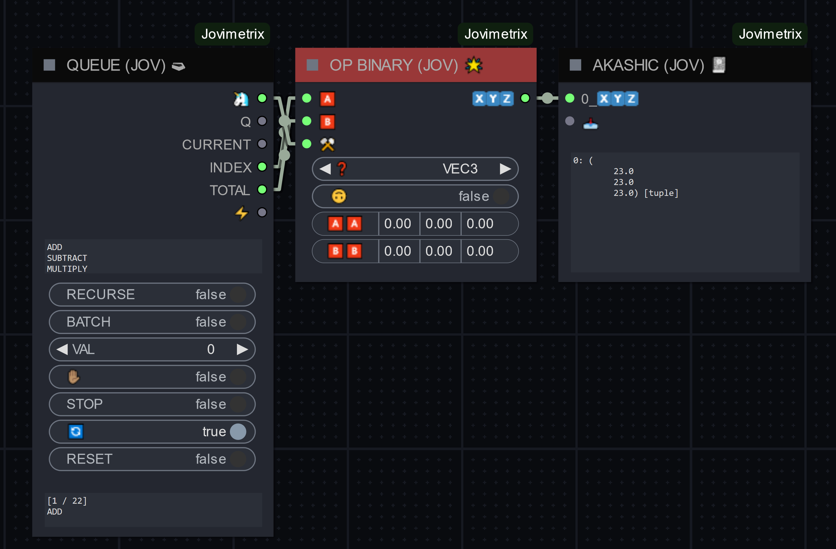Toggle the RESET button
Viewport: 836px width, 549px height.
(x=152, y=459)
